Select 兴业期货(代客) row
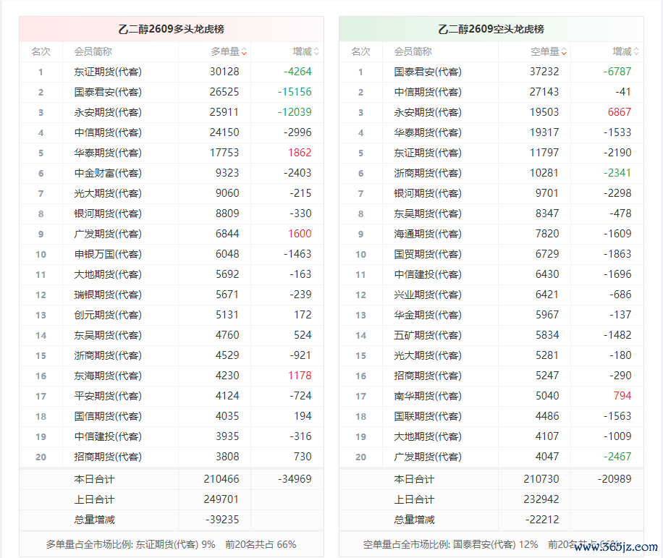The height and width of the screenshot is (558, 663). click(x=491, y=295)
